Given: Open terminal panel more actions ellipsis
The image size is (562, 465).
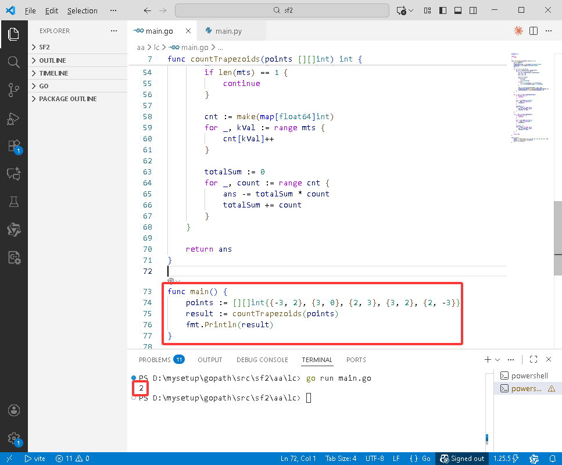Looking at the screenshot, I should tap(511, 359).
